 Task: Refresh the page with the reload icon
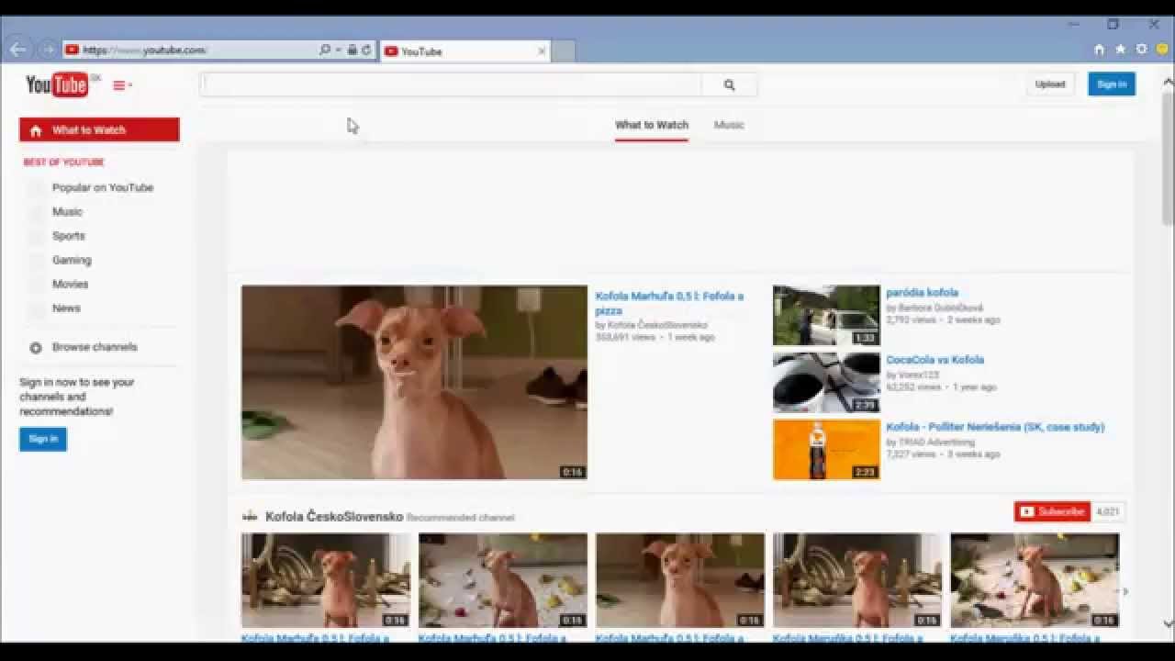coord(366,50)
